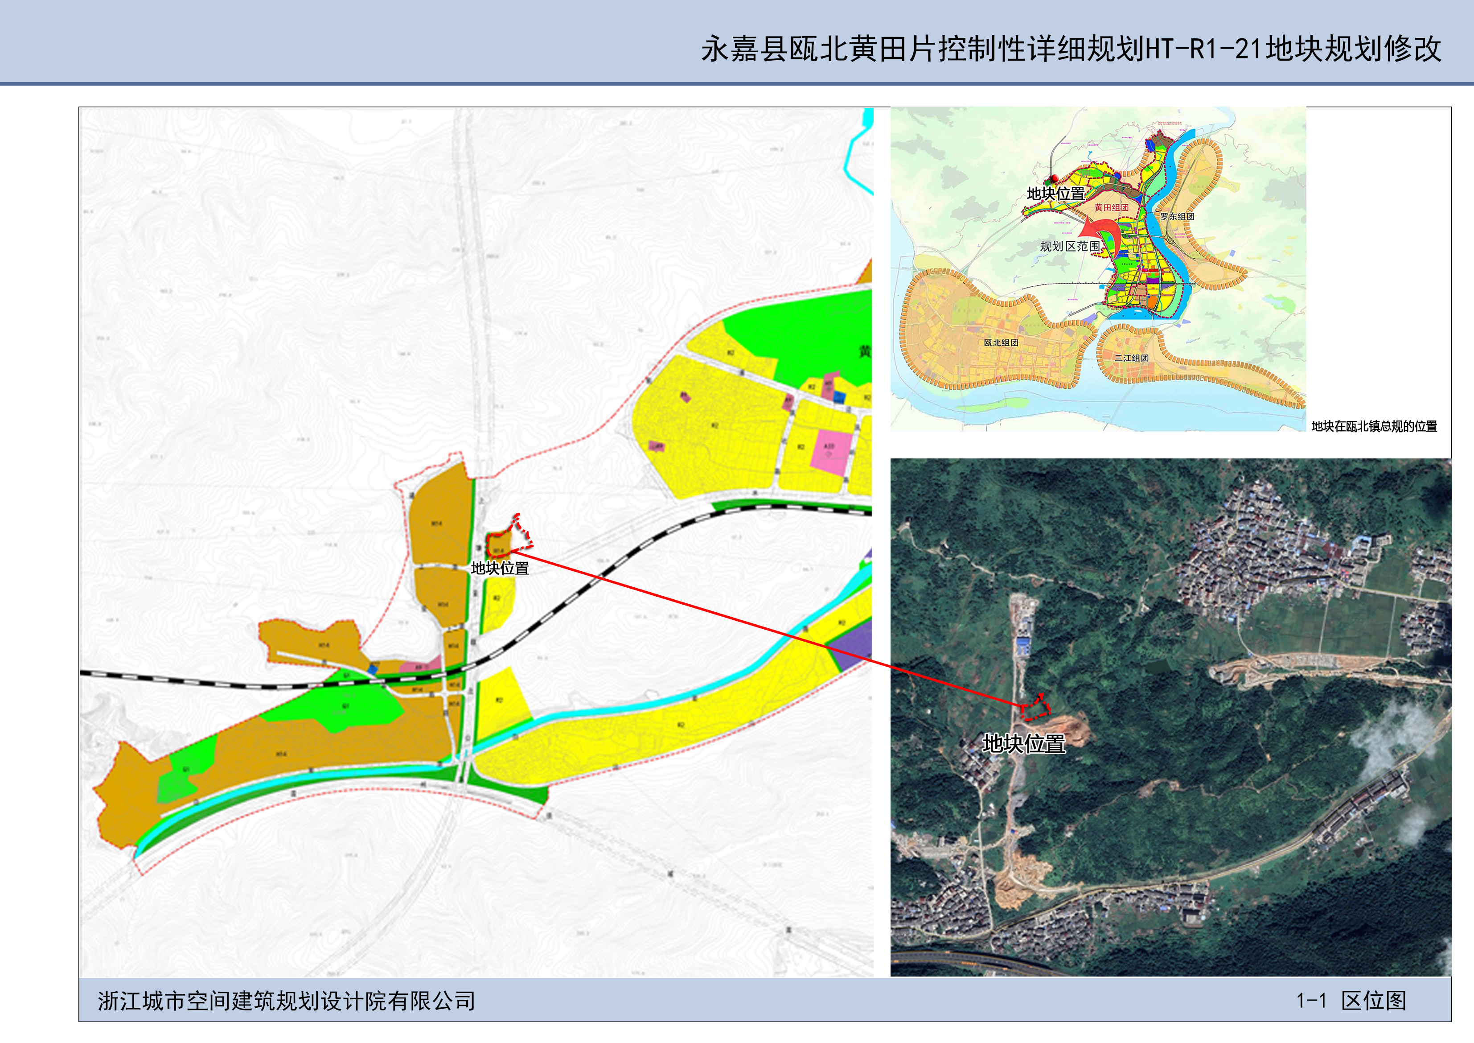Click the 黄田组团 red label
The width and height of the screenshot is (1474, 1043).
click(1111, 207)
